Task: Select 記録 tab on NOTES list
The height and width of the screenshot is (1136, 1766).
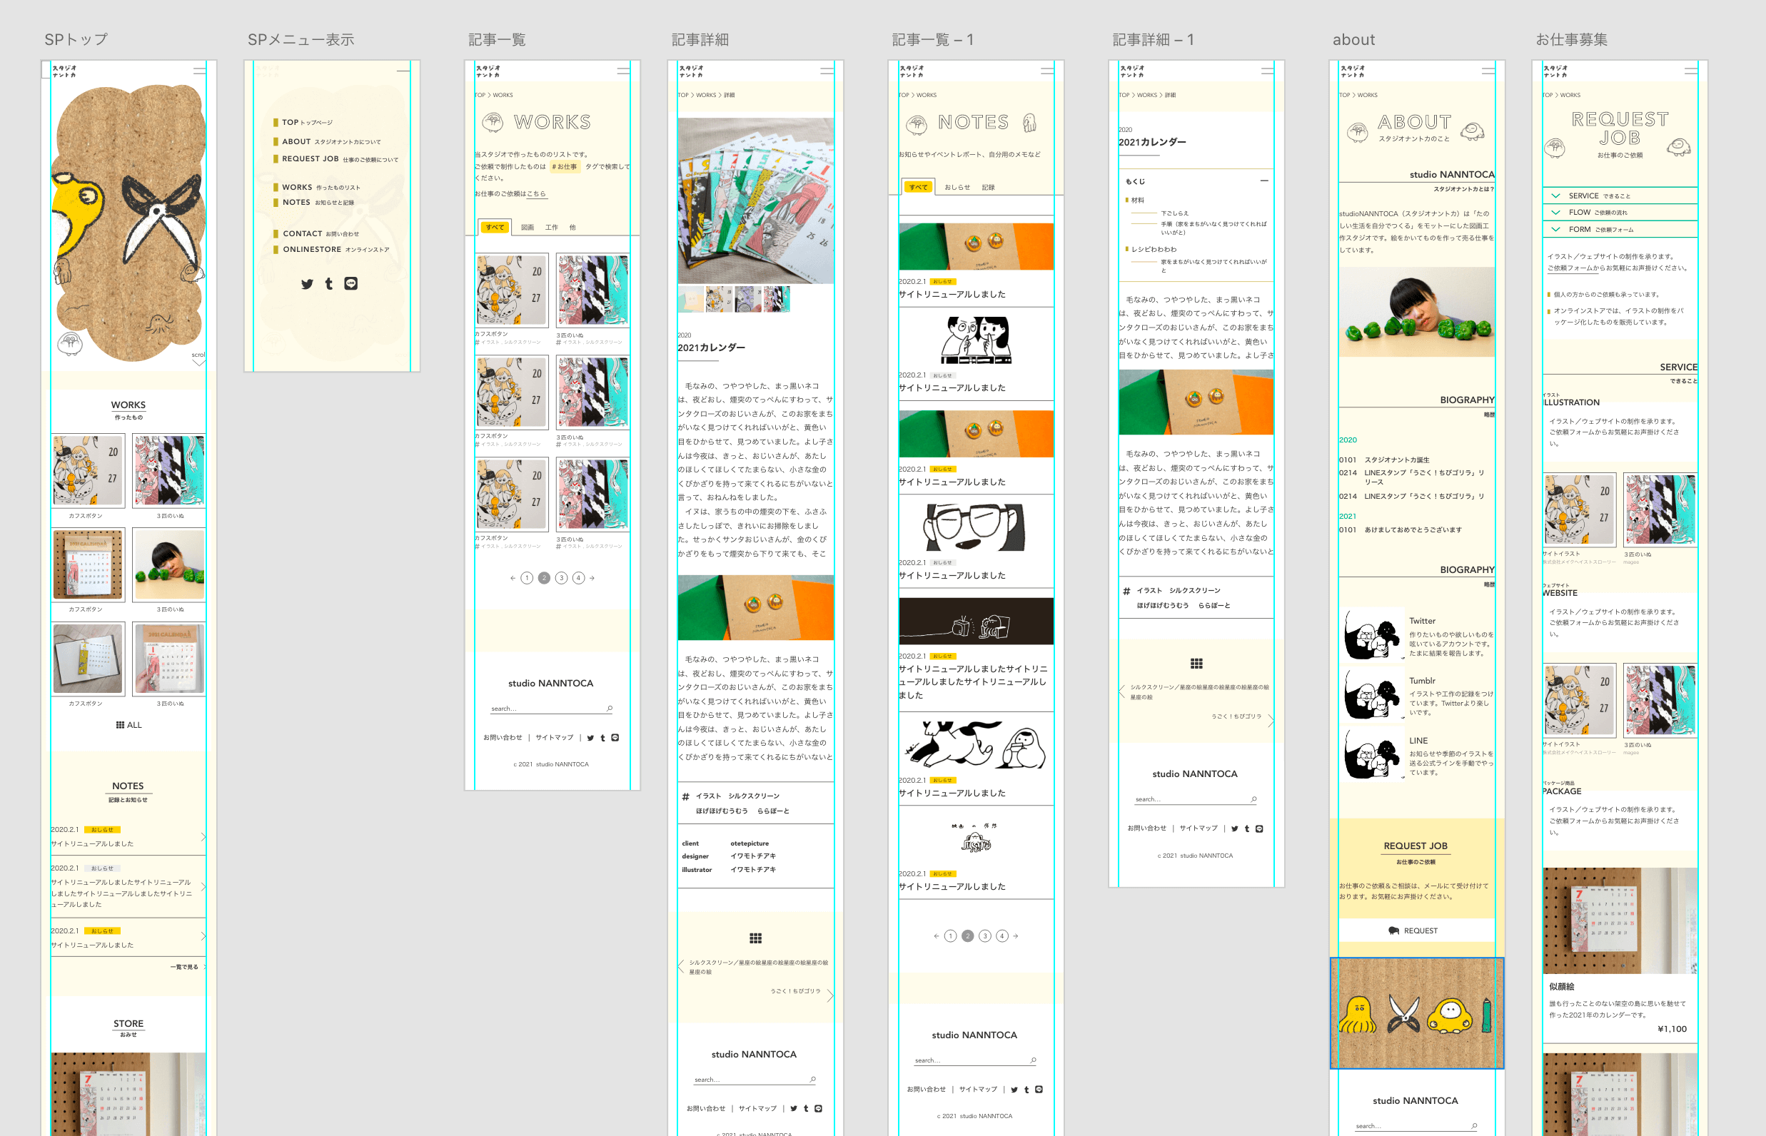Action: (988, 188)
